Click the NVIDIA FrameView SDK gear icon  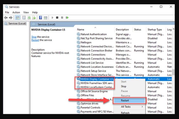tap(78, 83)
